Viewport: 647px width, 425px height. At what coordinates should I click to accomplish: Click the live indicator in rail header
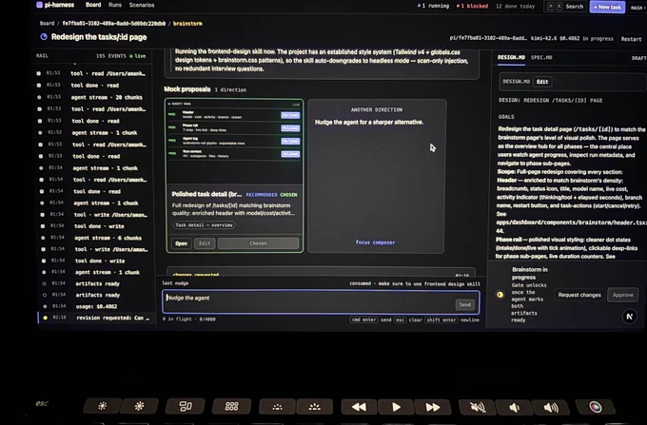pyautogui.click(x=138, y=56)
